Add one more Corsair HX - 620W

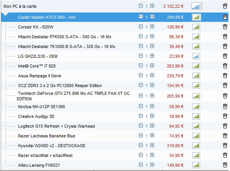152,27
